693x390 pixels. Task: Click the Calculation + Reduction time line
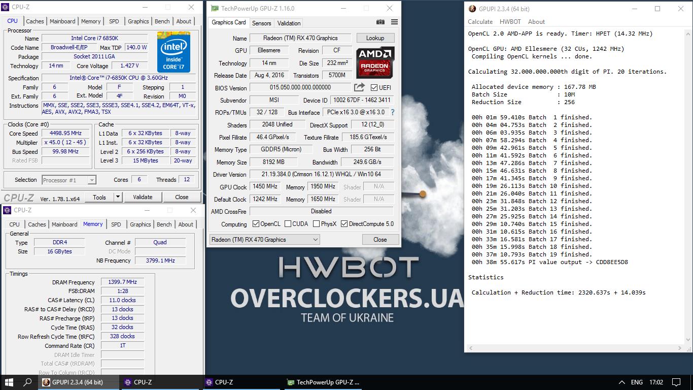[x=559, y=292]
